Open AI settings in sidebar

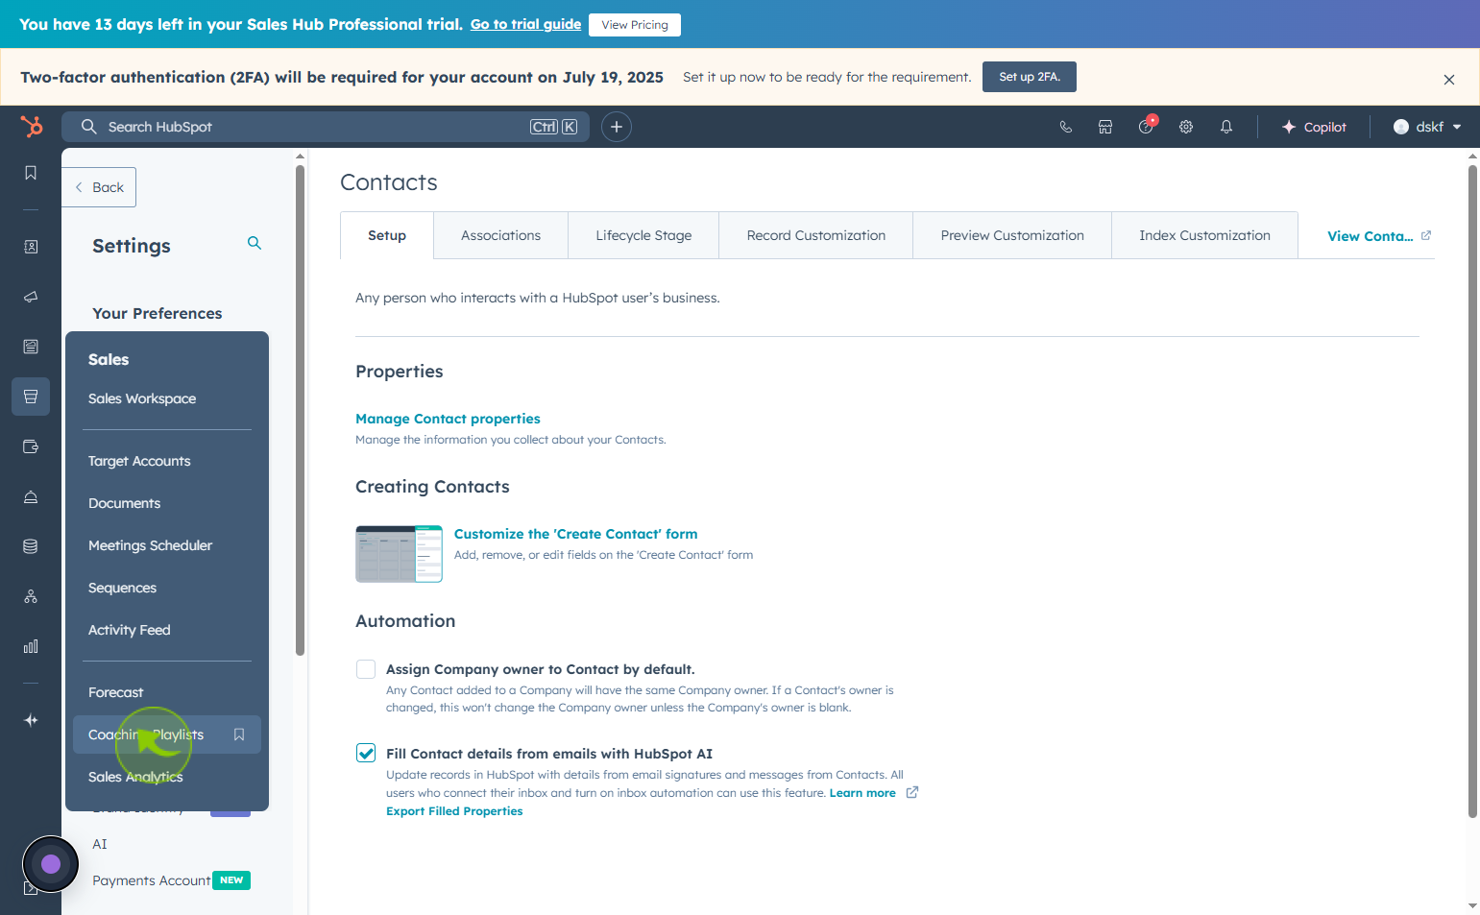tap(100, 844)
